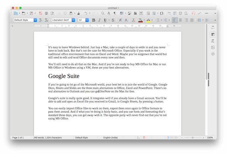The width and height of the screenshot is (227, 154).
Task: Align text to the right
Action: [186, 20]
